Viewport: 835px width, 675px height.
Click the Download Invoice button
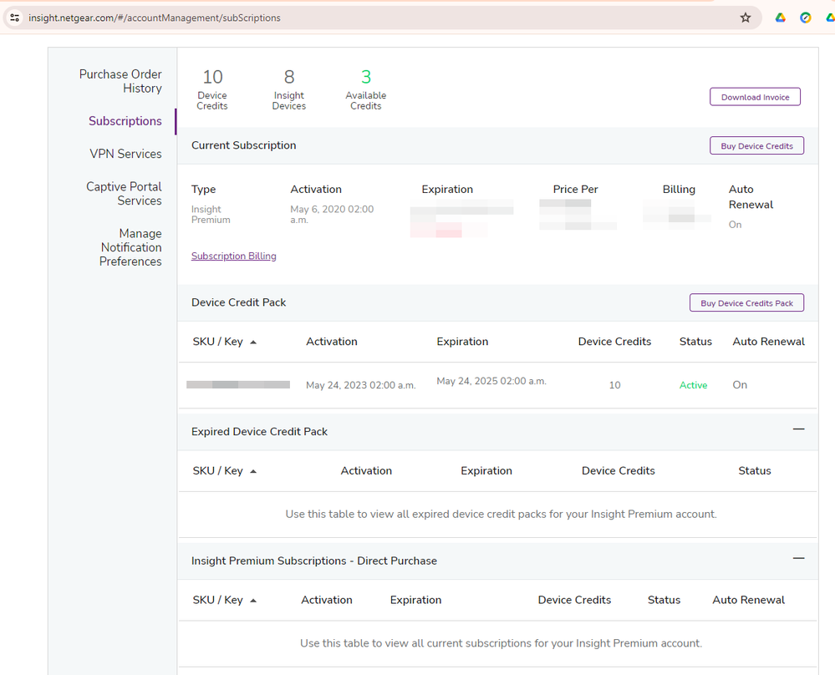(755, 97)
